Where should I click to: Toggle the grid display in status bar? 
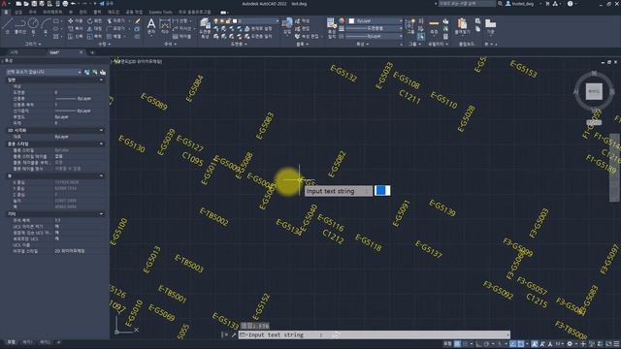point(457,344)
